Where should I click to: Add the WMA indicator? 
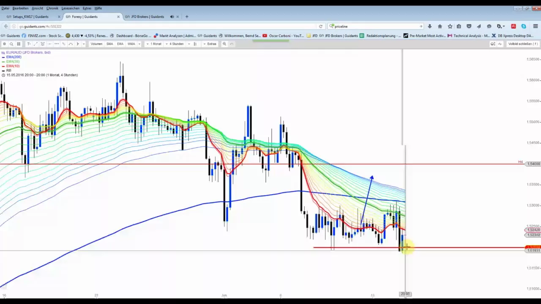(x=131, y=44)
